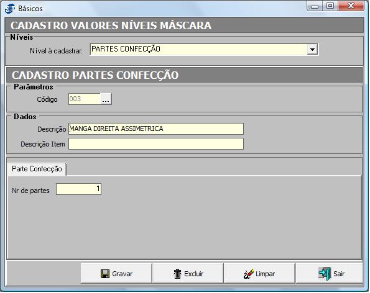This screenshot has height=293, width=370.
Task: Click the trash can icon on Excluir
Action: [177, 274]
